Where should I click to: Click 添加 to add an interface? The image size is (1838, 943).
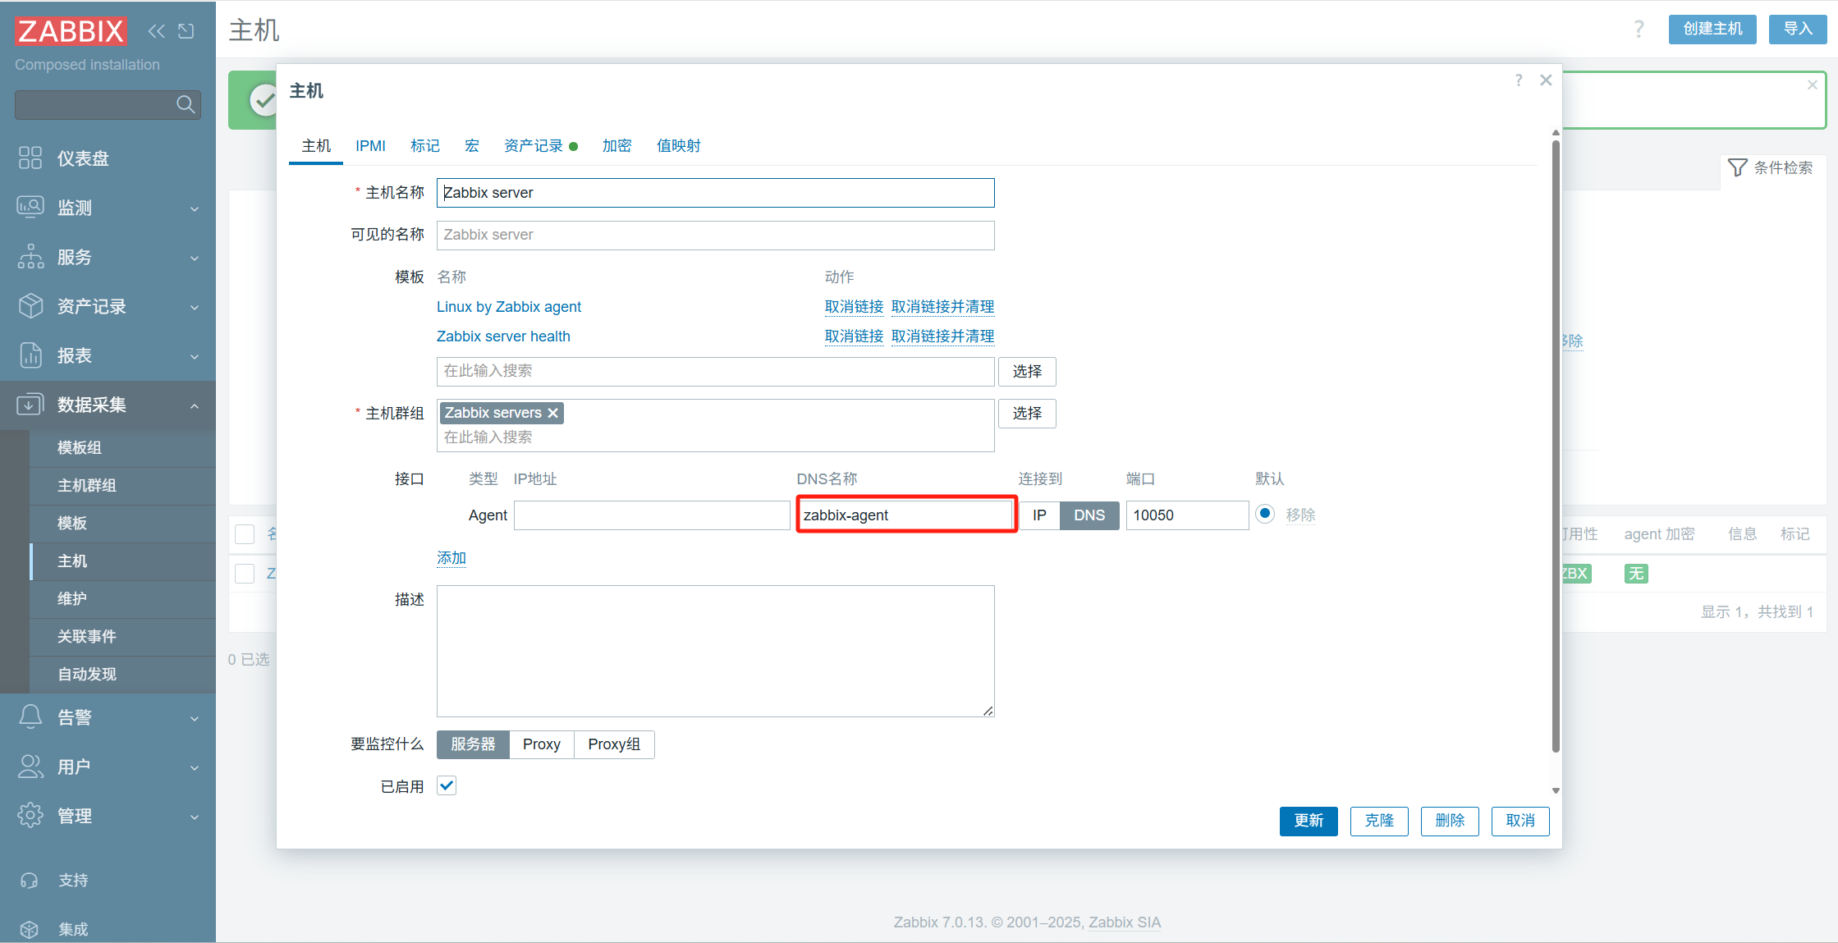tap(451, 558)
